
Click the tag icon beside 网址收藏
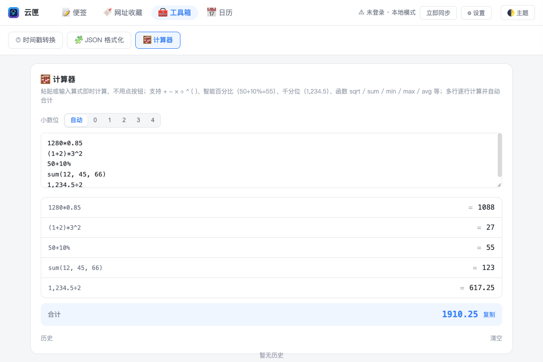pyautogui.click(x=108, y=13)
